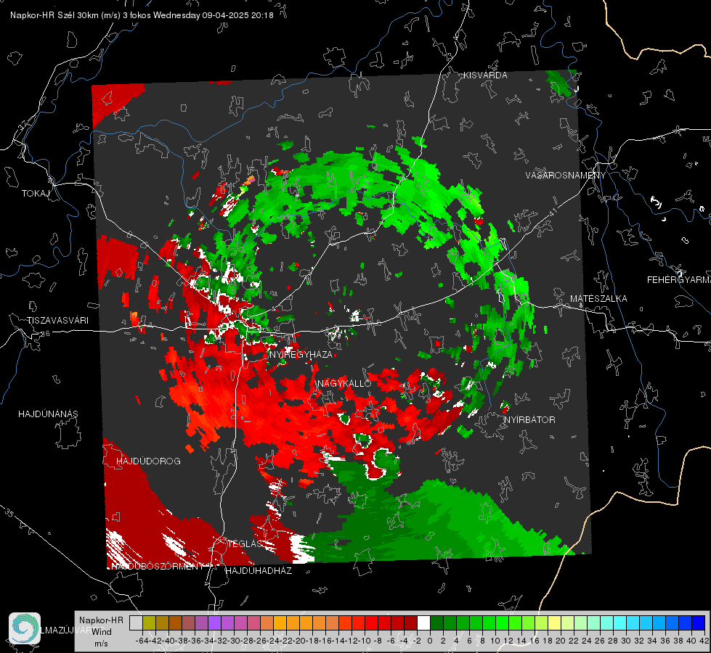The image size is (711, 653).
Task: Pick the dark green swatch between 0 and 2
Action: click(436, 623)
